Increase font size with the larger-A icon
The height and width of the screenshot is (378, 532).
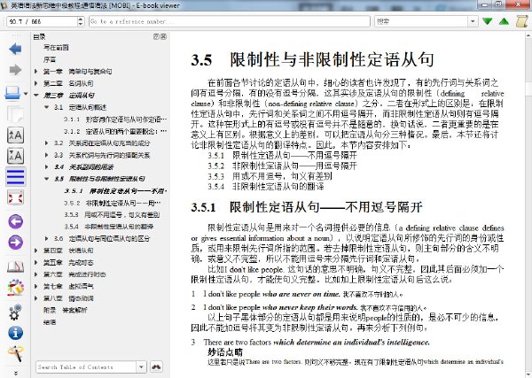pos(15,135)
